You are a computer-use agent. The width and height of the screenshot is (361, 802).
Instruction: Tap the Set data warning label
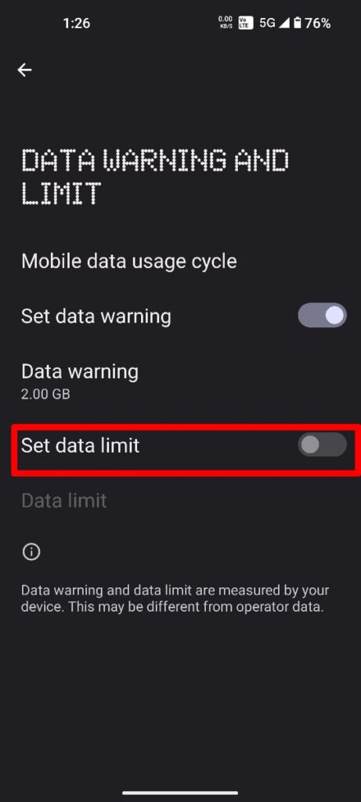tap(96, 316)
